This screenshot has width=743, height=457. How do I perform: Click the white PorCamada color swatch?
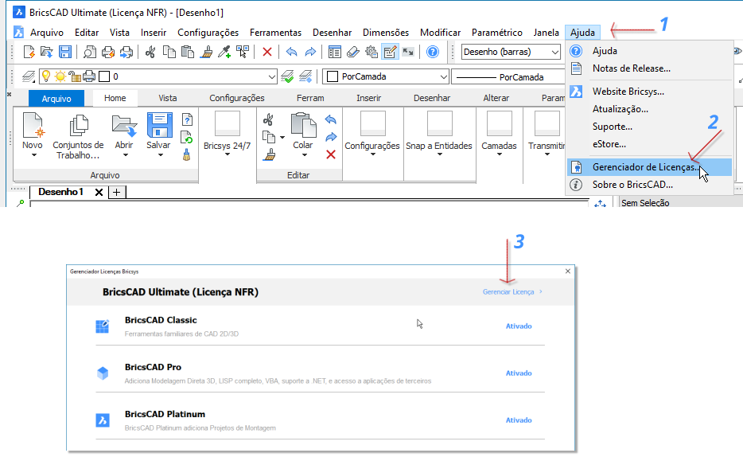click(x=333, y=76)
